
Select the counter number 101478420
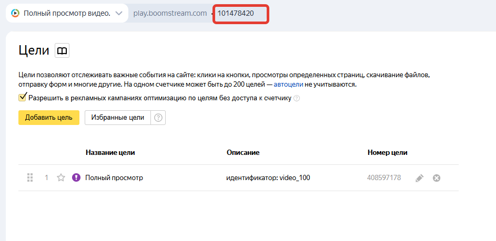pos(236,13)
